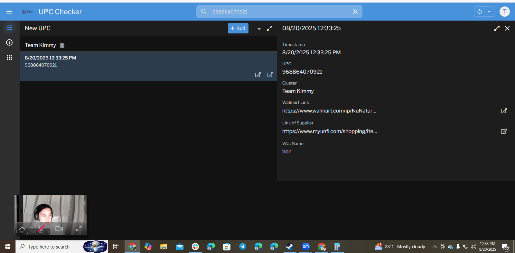Open the hamburger navigation menu
This screenshot has height=253, width=515.
point(9,12)
